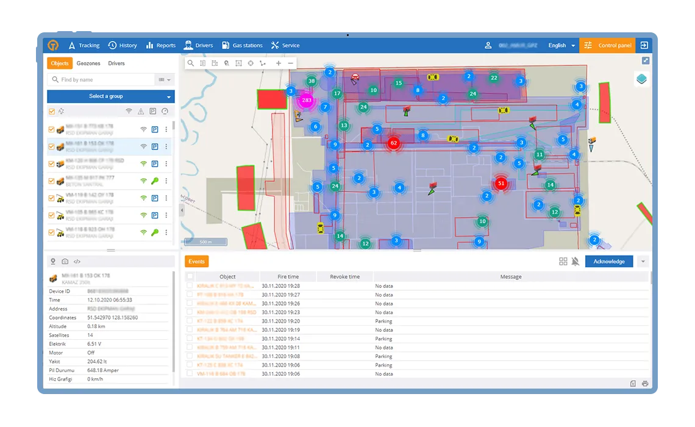This screenshot has height=427, width=695.
Task: Open the grid view icon near Acknowledge button
Action: (562, 261)
